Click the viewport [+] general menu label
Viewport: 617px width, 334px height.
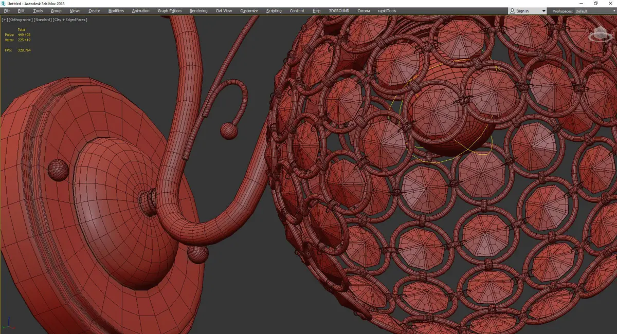[5, 20]
